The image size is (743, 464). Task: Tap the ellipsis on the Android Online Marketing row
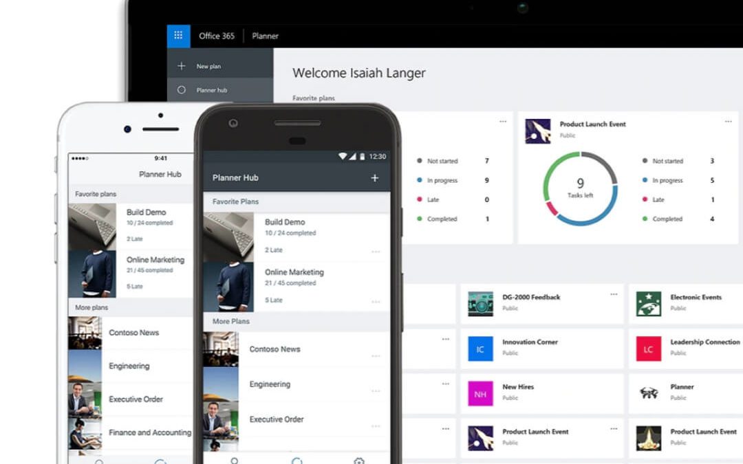[376, 301]
